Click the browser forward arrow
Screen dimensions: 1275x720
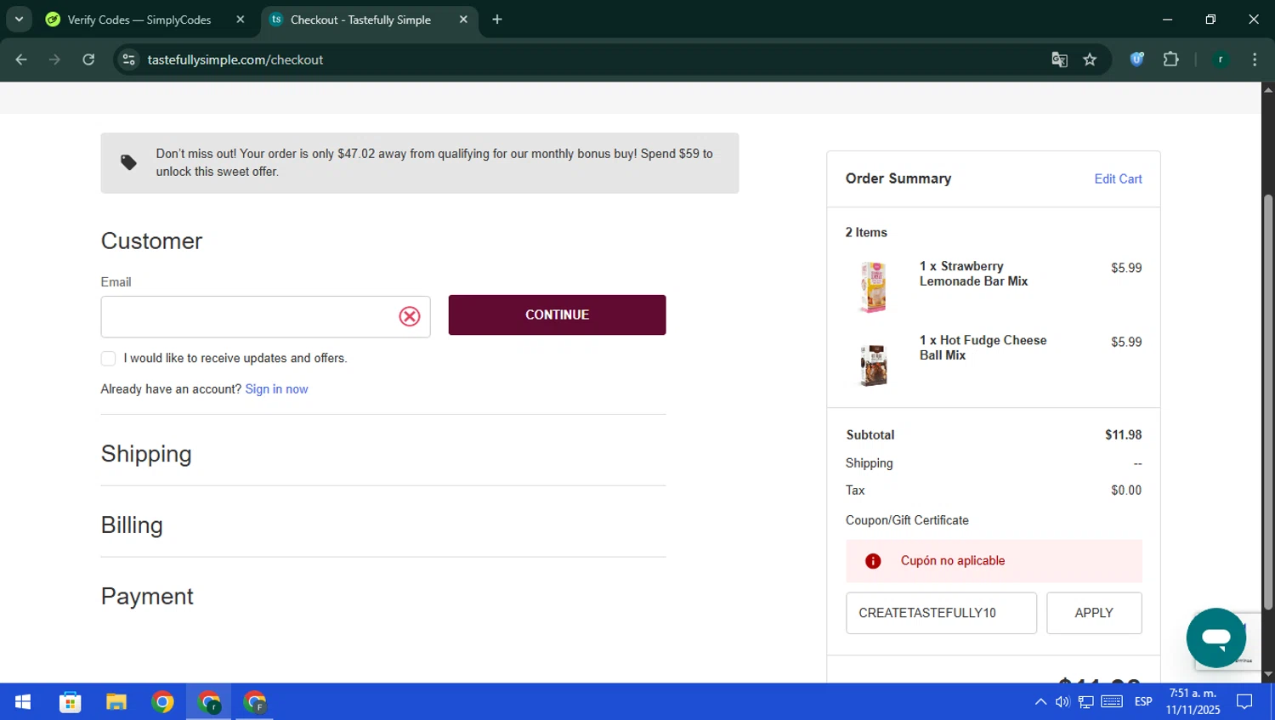pyautogui.click(x=54, y=60)
